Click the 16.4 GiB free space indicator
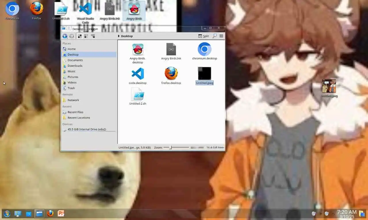 pyautogui.click(x=215, y=148)
